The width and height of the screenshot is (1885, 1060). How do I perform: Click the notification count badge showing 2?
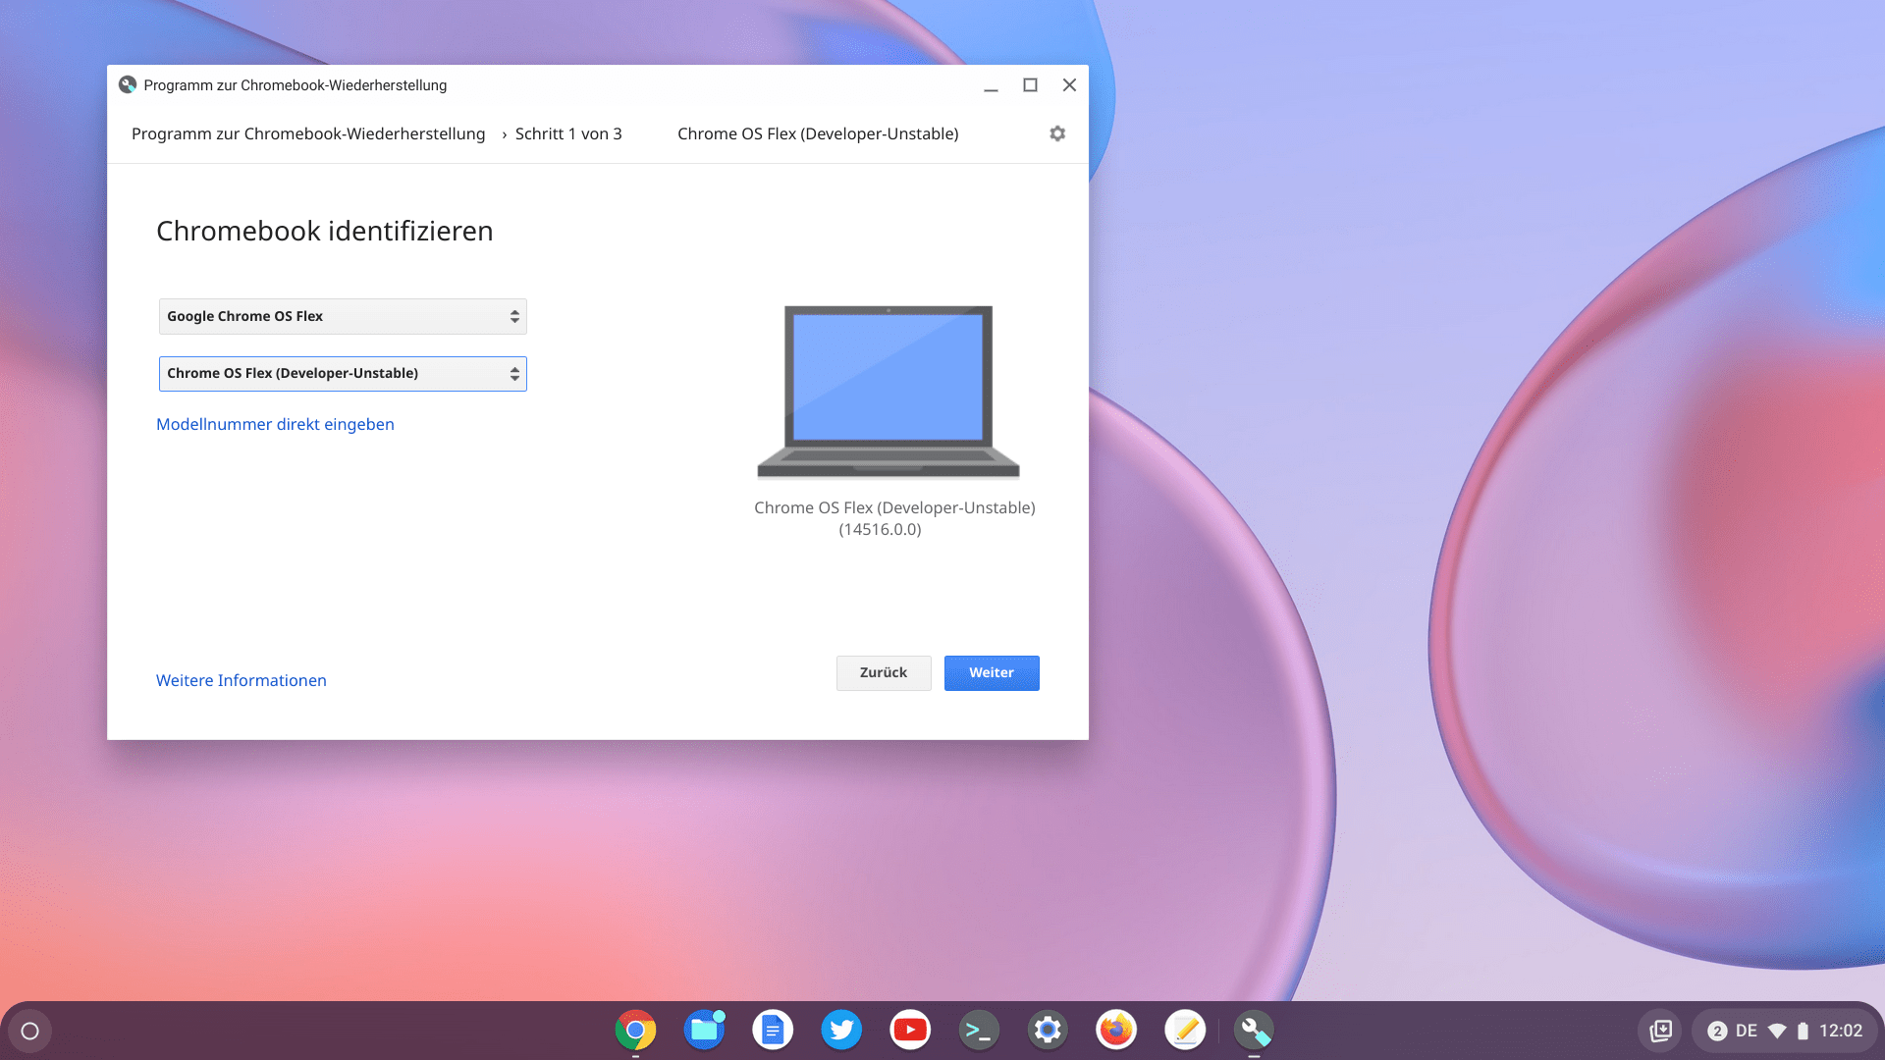pos(1717,1031)
